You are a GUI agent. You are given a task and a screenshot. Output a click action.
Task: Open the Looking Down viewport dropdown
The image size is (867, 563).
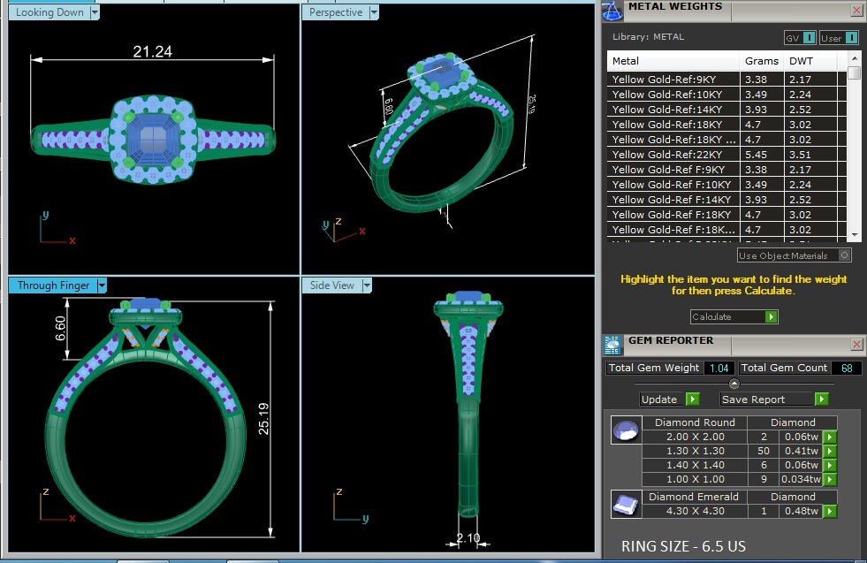95,12
